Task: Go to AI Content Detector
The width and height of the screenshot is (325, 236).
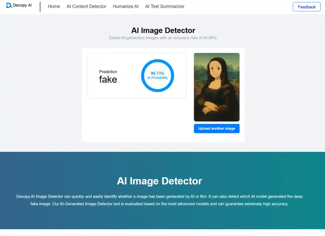Action: [x=86, y=6]
